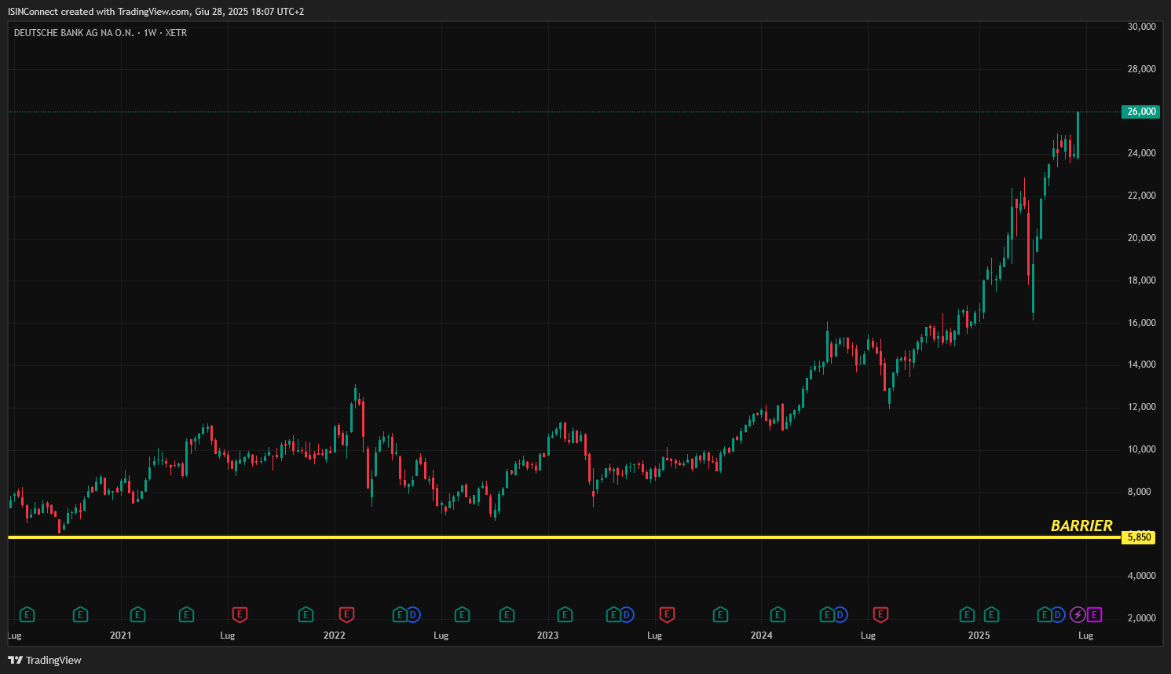1171x674 pixels.
Task: Click the purple lightning bolt event marker
Action: pyautogui.click(x=1078, y=614)
